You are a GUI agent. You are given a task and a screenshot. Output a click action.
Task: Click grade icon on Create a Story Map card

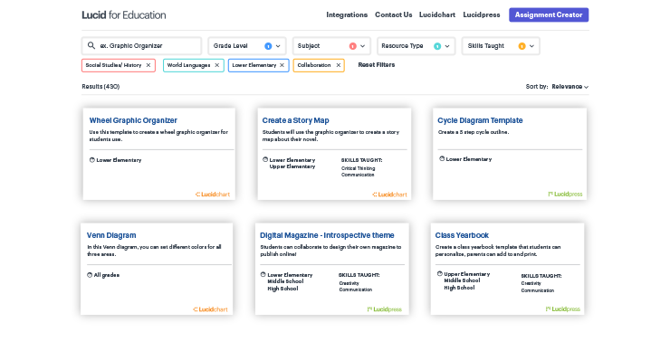265,160
